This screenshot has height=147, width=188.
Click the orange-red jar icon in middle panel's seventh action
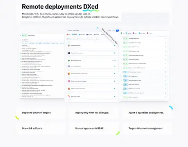[69, 89]
